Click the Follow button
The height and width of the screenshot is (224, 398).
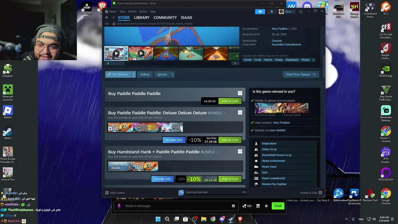[x=145, y=74]
